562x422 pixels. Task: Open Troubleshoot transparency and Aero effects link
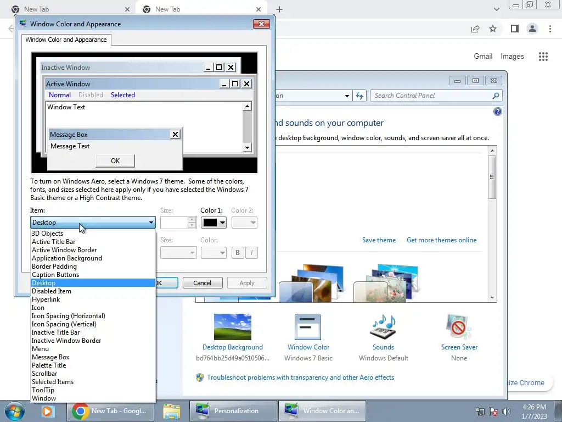point(300,377)
